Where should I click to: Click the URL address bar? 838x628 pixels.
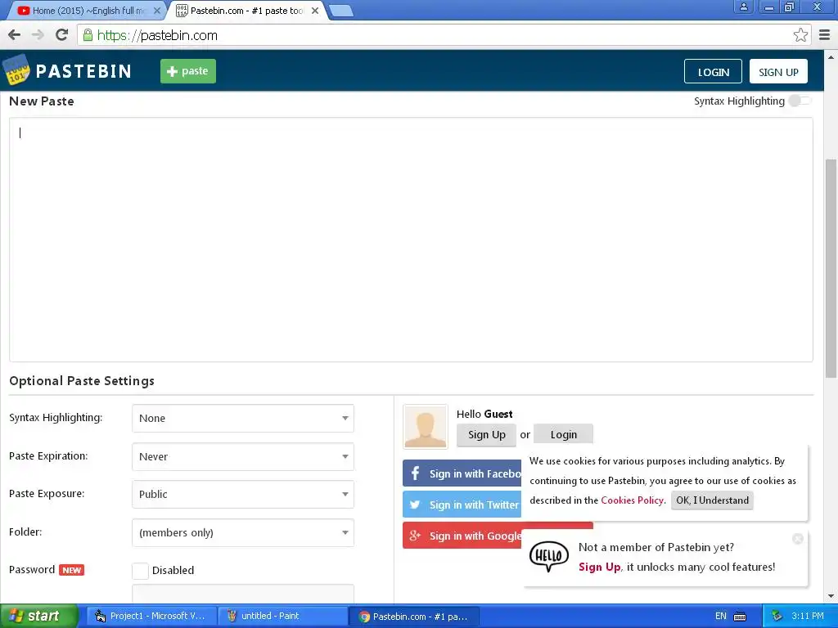click(444, 35)
